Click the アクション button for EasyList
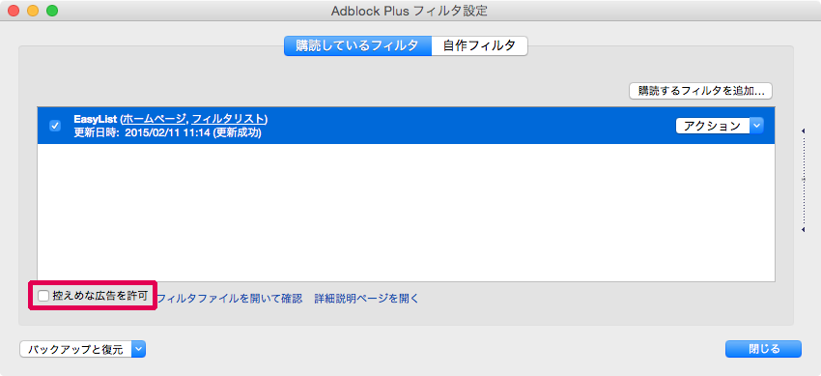 coord(713,126)
